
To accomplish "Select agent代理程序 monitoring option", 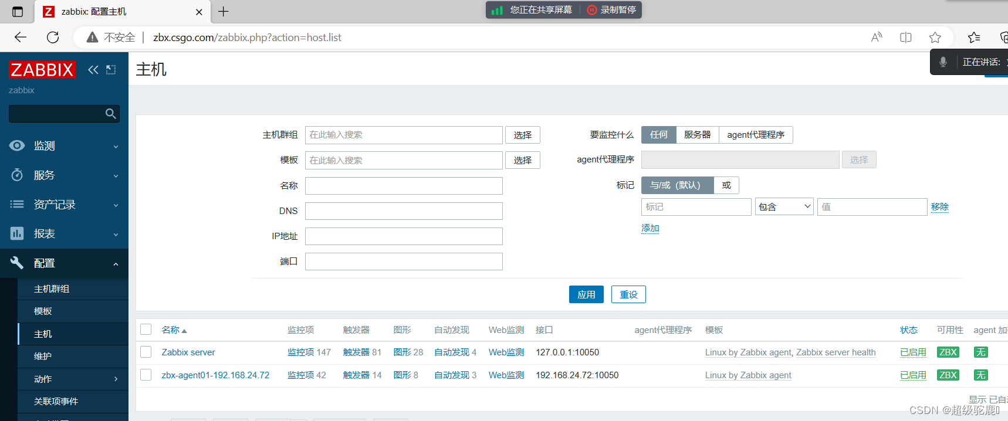I will pos(756,135).
